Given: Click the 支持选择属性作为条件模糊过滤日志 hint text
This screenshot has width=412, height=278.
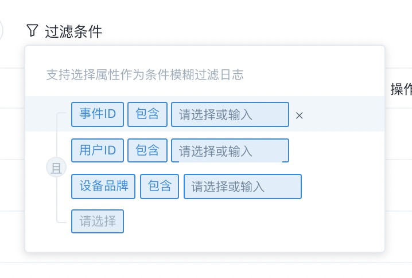Looking at the screenshot, I should tap(145, 75).
